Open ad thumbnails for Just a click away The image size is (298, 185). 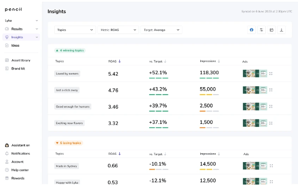[255, 90]
